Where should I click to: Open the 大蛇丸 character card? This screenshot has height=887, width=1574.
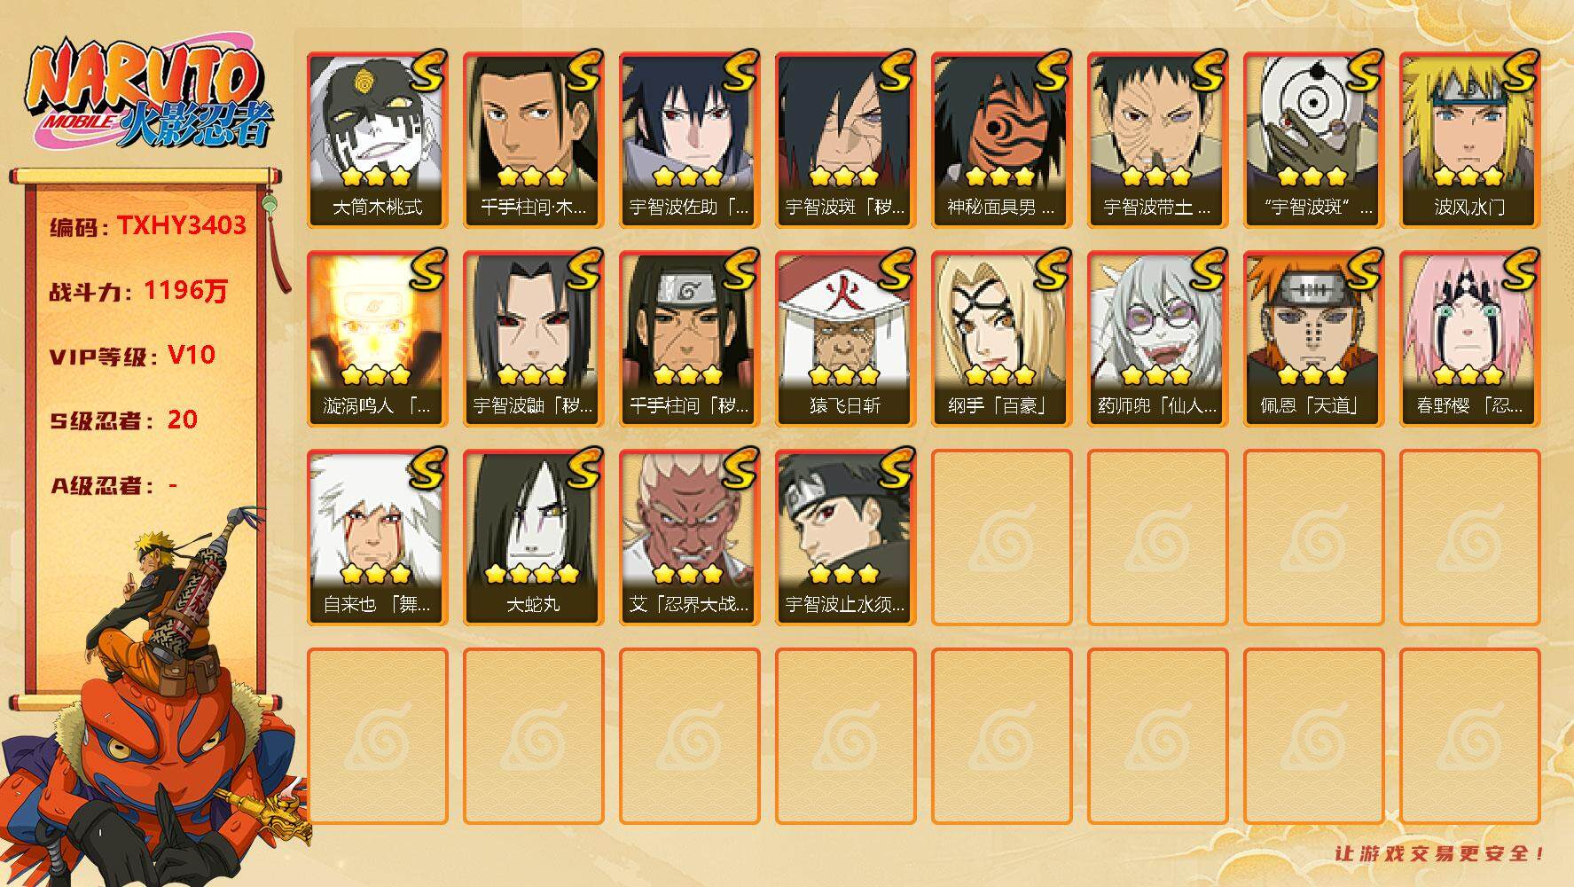[x=533, y=538]
